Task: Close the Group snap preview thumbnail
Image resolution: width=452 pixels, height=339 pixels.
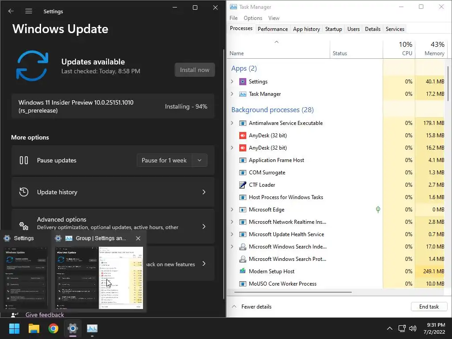Action: pyautogui.click(x=138, y=238)
